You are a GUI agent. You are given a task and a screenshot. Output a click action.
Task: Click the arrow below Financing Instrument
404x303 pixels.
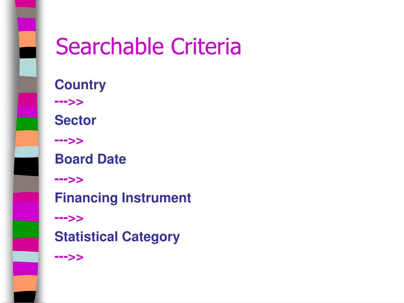pos(69,218)
